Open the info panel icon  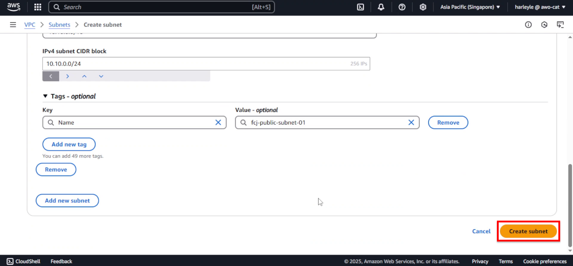point(528,25)
